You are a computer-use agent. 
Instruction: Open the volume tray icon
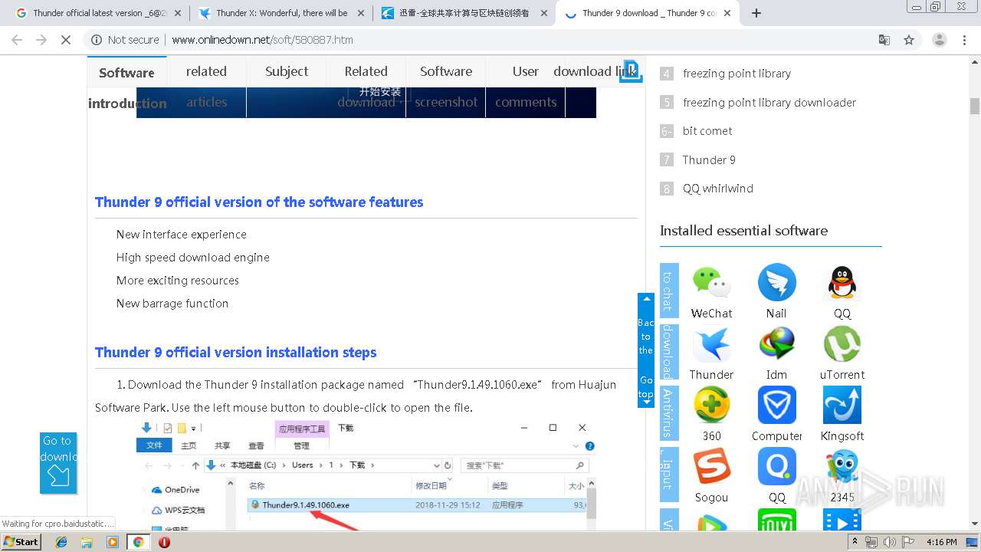pos(889,542)
